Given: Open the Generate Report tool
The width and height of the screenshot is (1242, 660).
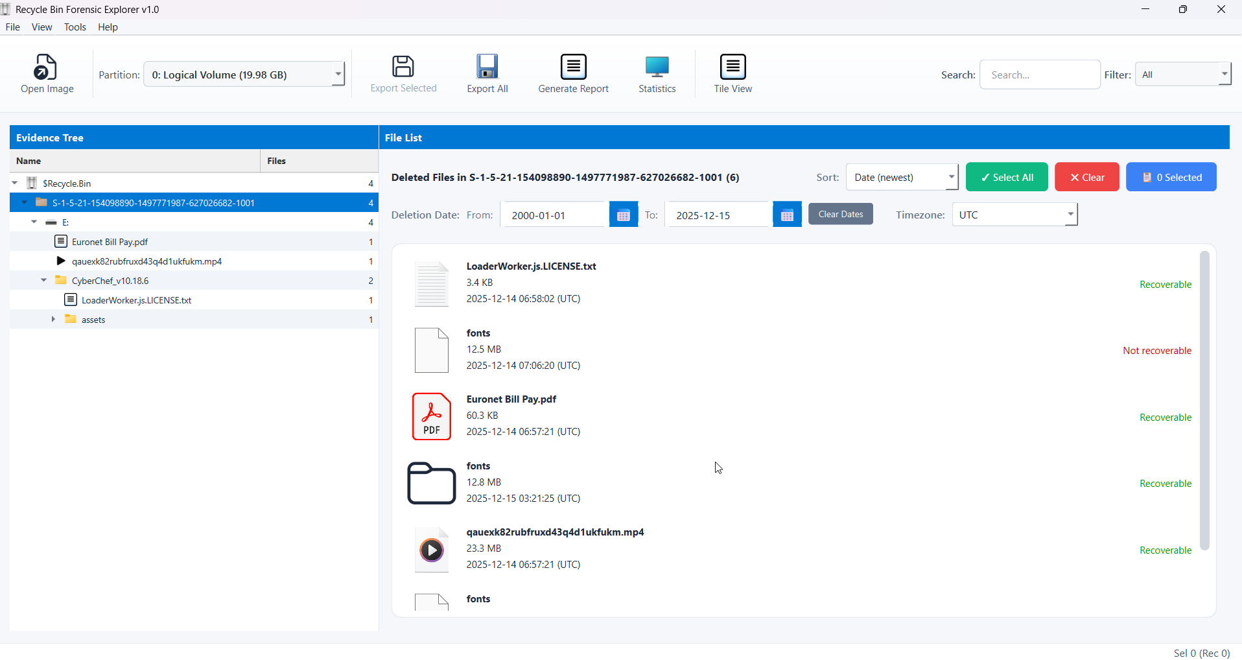Looking at the screenshot, I should click(x=573, y=67).
